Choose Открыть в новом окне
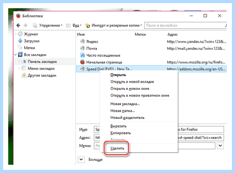The width and height of the screenshot is (235, 173). click(139, 89)
